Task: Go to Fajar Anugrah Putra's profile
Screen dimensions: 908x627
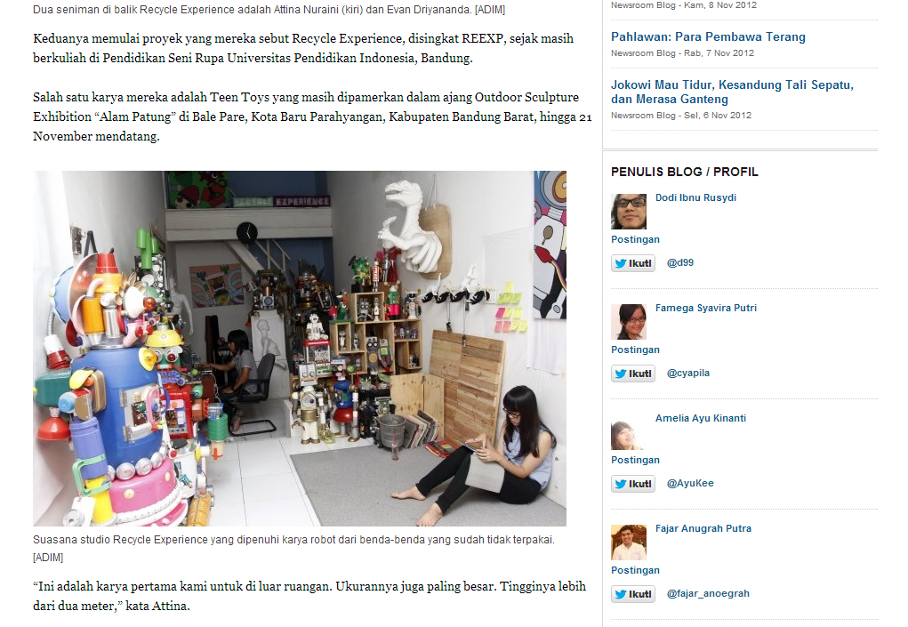Action: coord(703,528)
